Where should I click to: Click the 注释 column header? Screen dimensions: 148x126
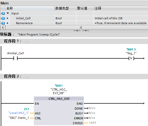click(121, 8)
